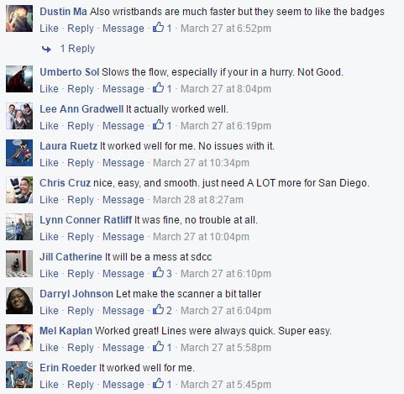Expand the 1 Reply thread

[x=77, y=49]
